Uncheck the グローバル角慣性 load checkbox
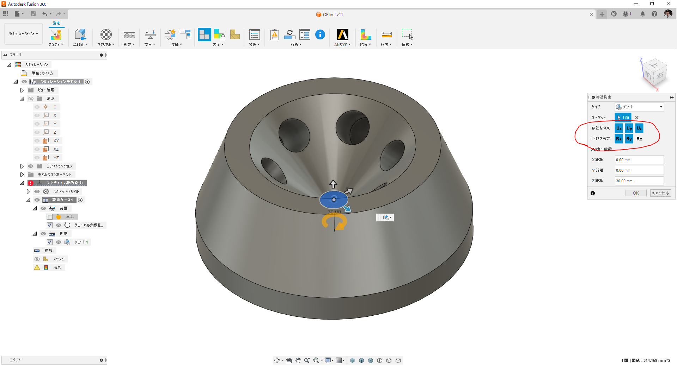 (x=50, y=225)
